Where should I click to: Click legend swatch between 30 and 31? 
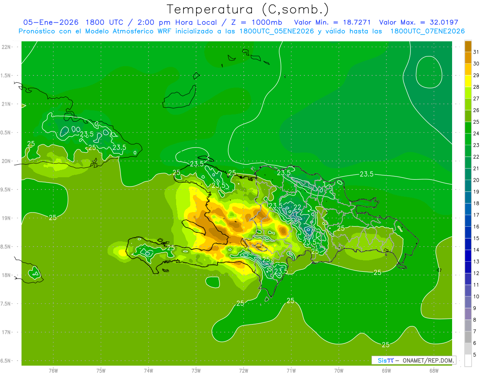[468, 58]
